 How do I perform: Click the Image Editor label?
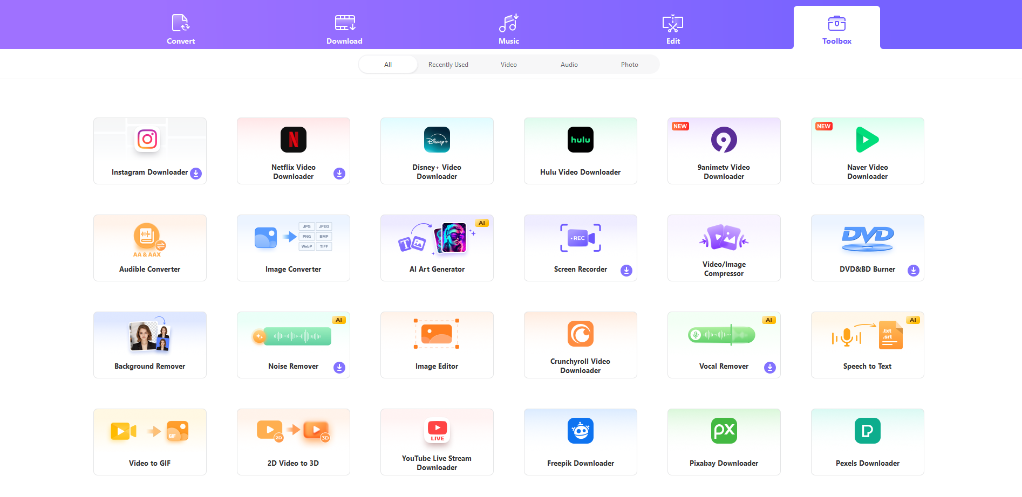437,367
